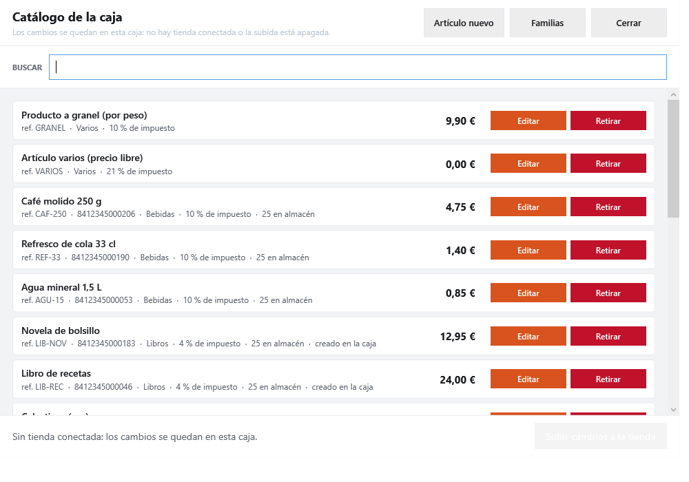689x482 pixels.
Task: Click the scrollbar down arrow
Action: point(673,410)
